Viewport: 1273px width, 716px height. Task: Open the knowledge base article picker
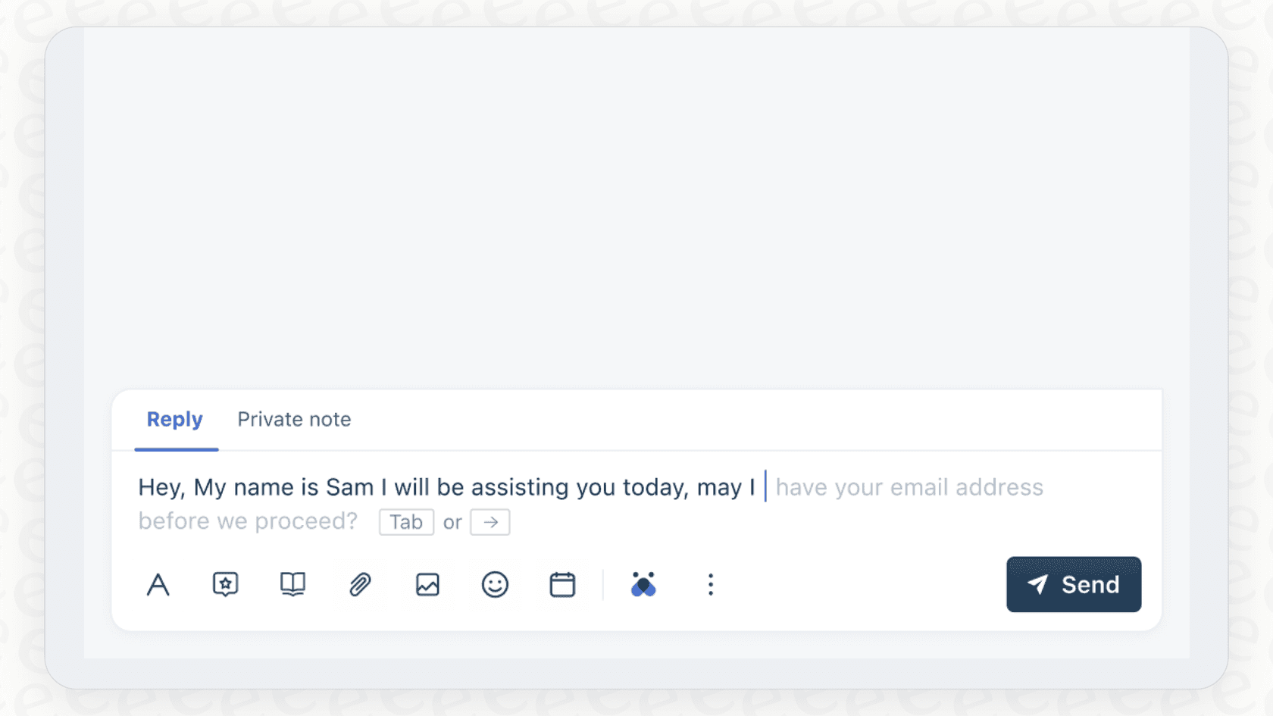[292, 584]
